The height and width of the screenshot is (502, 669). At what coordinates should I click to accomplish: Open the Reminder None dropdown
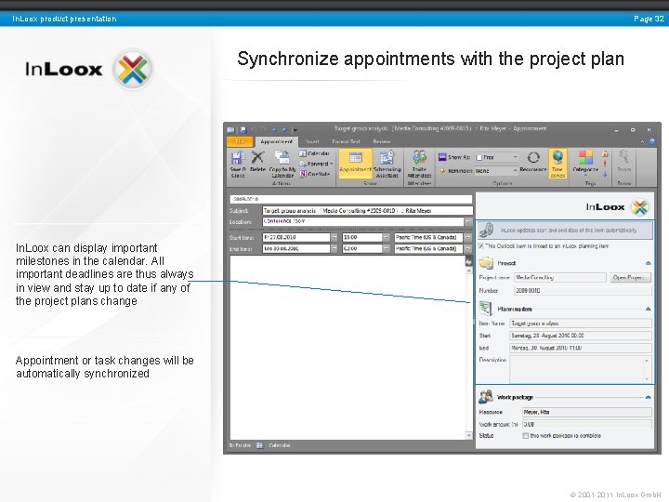click(516, 171)
